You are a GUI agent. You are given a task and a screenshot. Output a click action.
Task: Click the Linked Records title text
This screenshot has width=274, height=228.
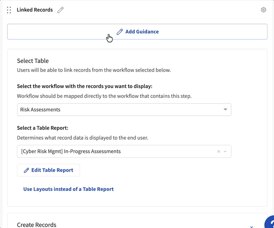[35, 10]
